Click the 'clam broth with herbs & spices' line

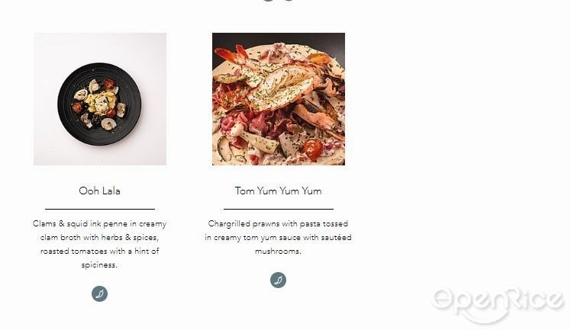(x=99, y=238)
